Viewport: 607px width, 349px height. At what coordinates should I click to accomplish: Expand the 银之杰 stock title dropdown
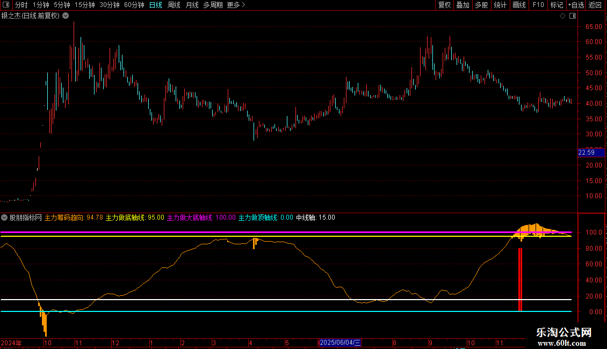(x=66, y=16)
